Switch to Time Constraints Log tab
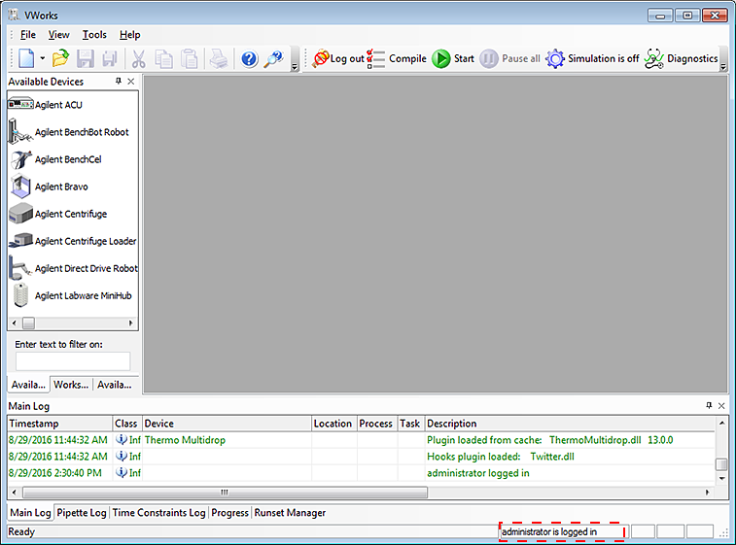The image size is (736, 545). 158,513
